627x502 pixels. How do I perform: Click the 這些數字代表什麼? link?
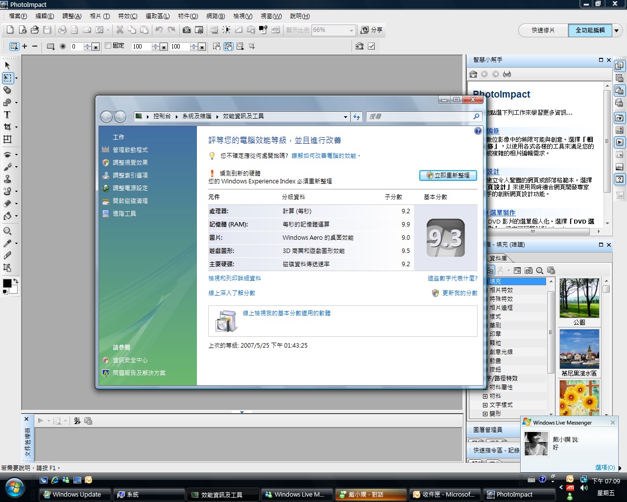pos(452,278)
